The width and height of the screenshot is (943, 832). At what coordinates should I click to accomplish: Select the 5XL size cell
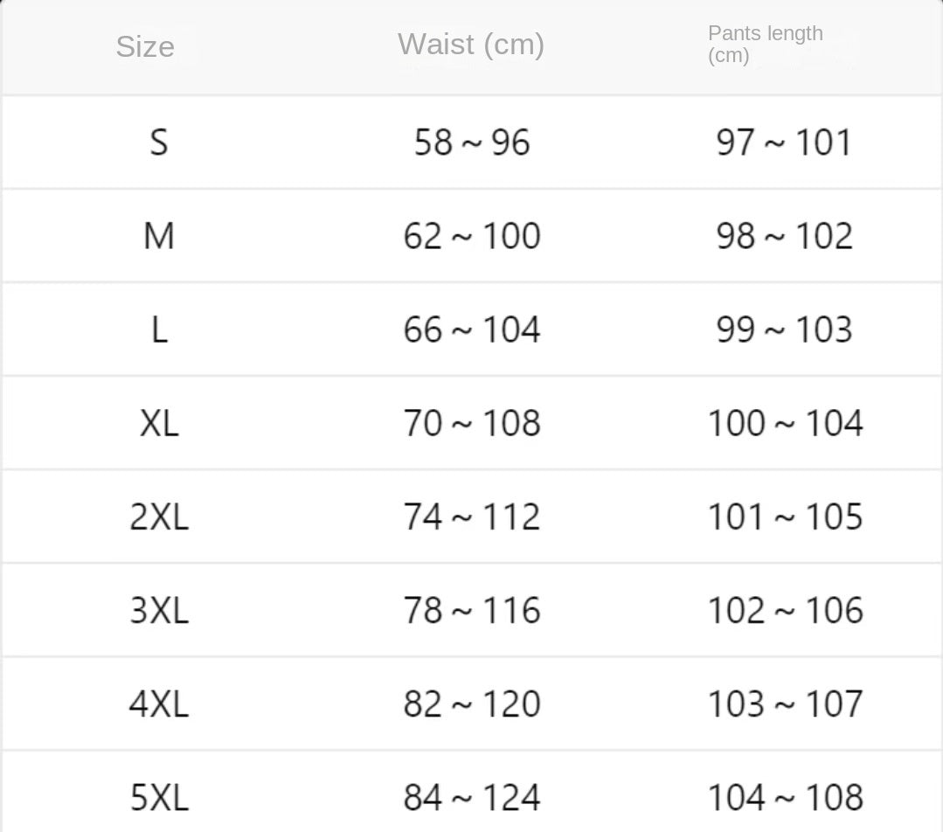pyautogui.click(x=158, y=797)
